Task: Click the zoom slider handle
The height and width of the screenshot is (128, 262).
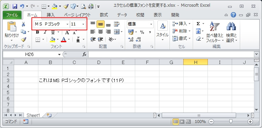Action: (231, 122)
